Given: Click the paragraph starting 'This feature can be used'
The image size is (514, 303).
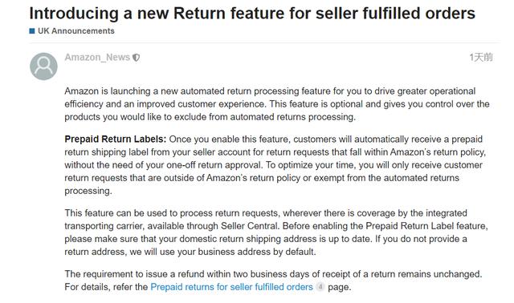Looking at the screenshot, I should tap(276, 232).
